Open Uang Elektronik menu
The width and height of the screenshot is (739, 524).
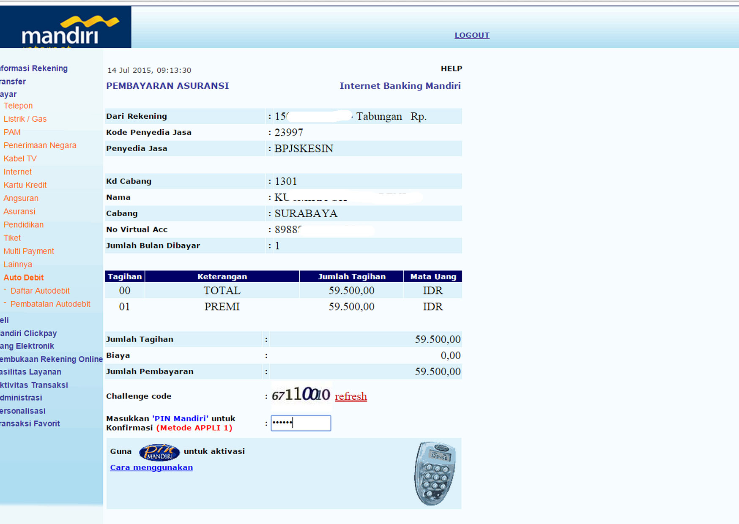(27, 346)
